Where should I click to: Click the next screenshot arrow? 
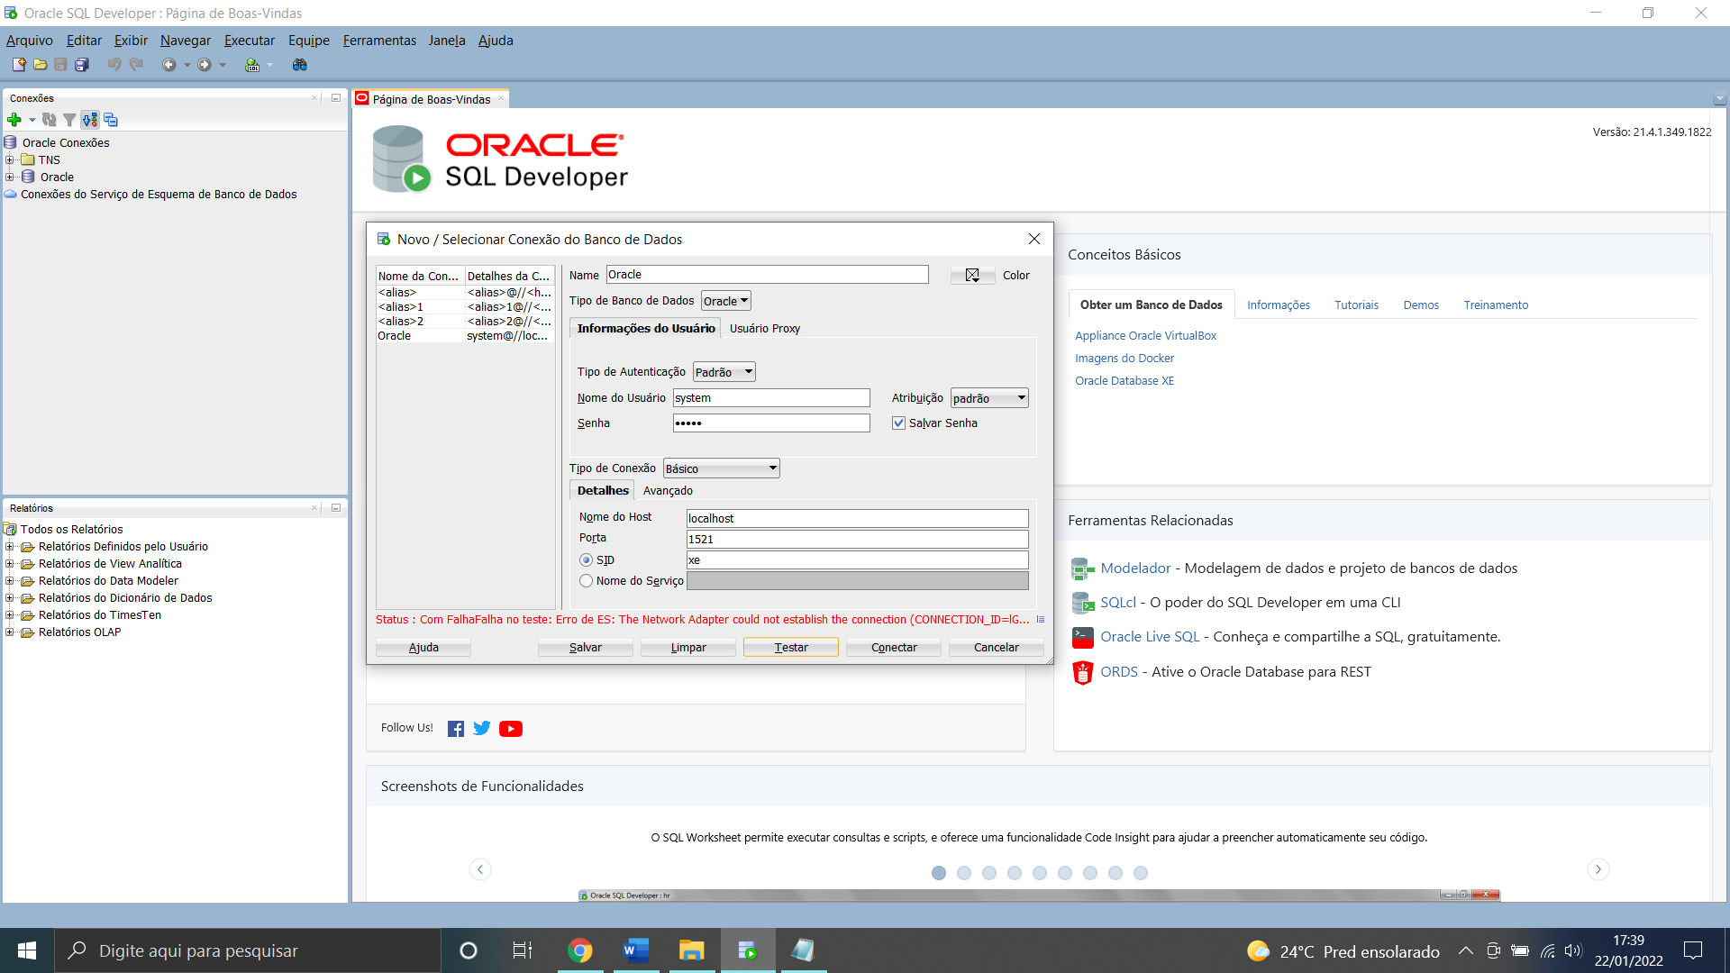coord(1598,869)
